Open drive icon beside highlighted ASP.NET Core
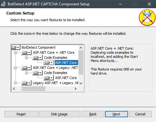Image resolution: width=156 pixels, height=122 pixels. (49, 63)
